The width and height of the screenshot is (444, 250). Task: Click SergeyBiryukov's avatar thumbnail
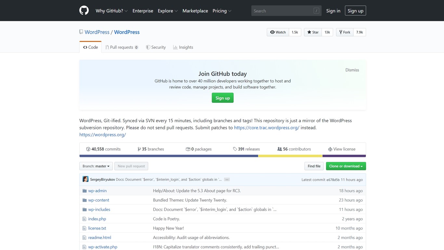[85, 179]
